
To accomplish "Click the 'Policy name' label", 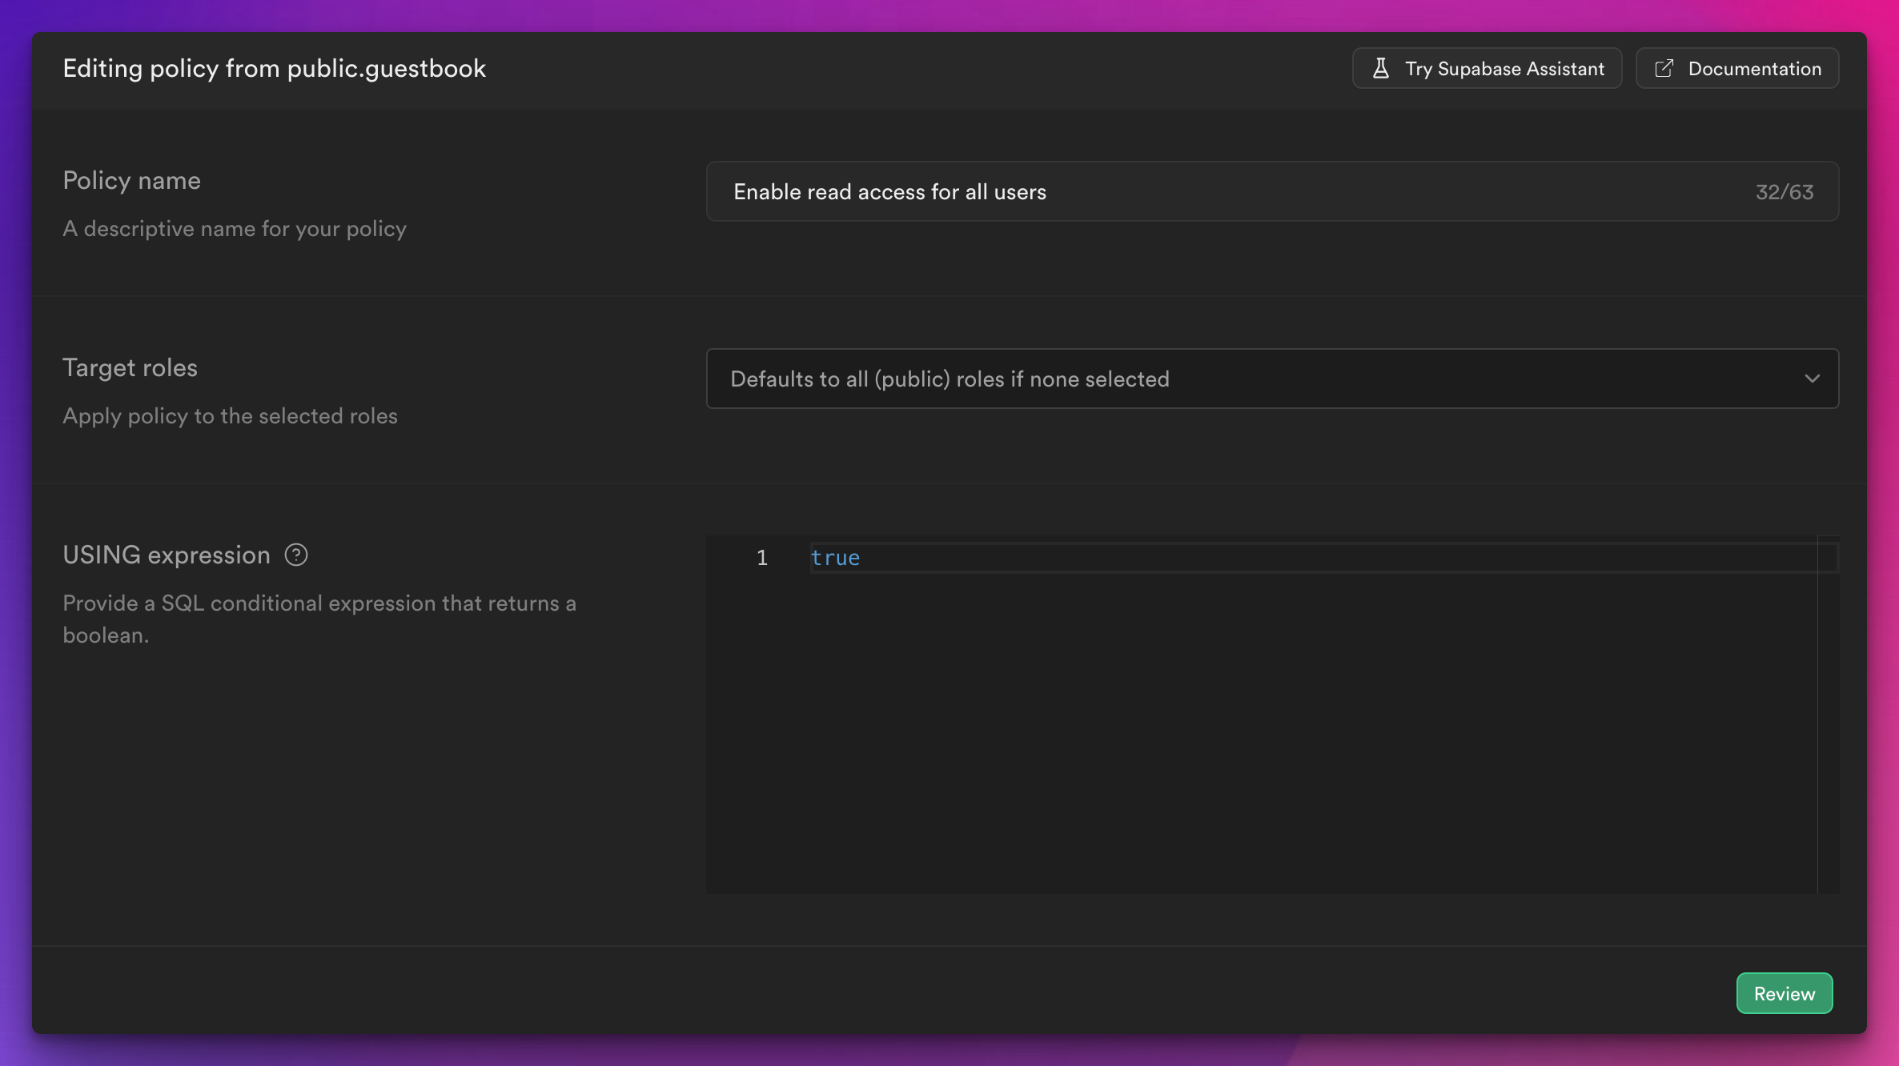I will (132, 181).
